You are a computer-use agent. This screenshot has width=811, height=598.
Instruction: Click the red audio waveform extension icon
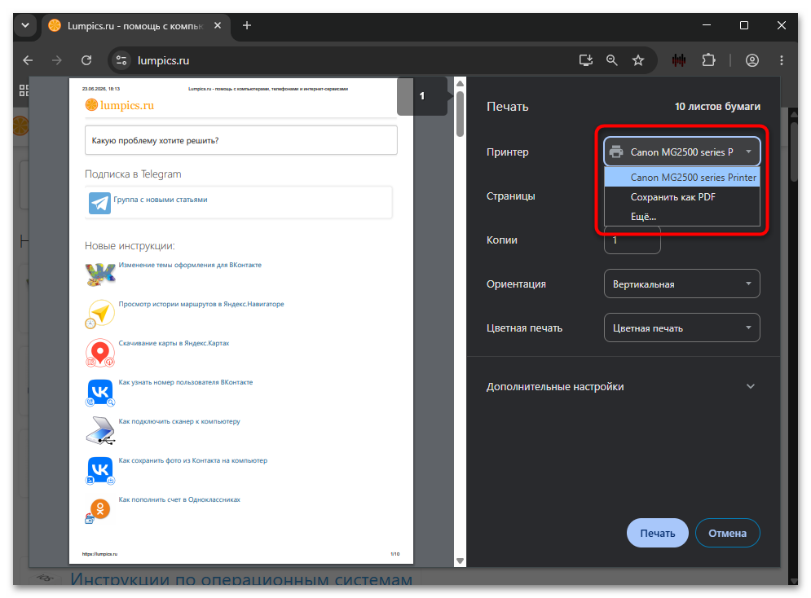point(679,60)
